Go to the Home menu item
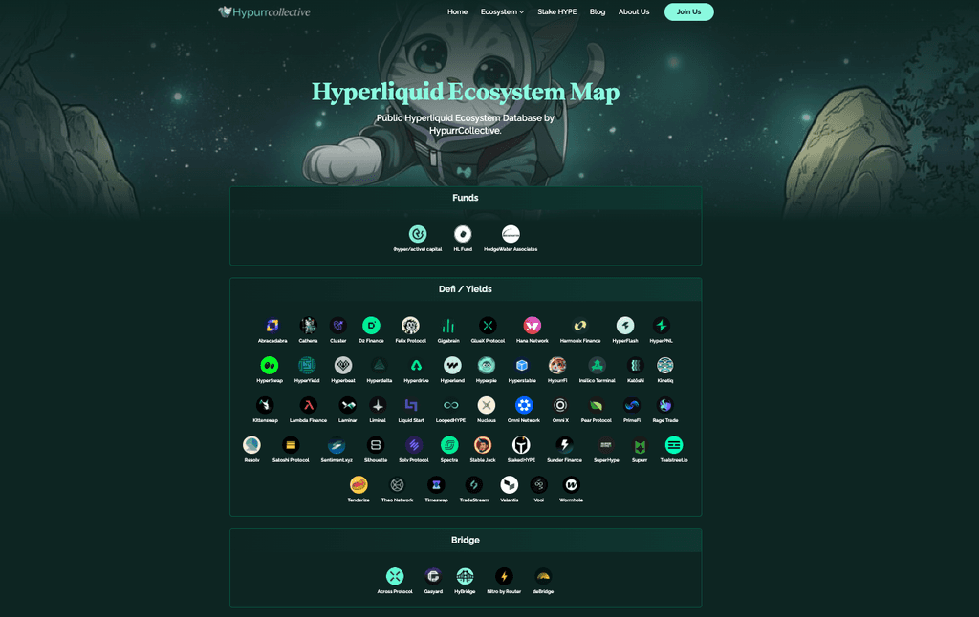The height and width of the screenshot is (617, 979). point(457,11)
